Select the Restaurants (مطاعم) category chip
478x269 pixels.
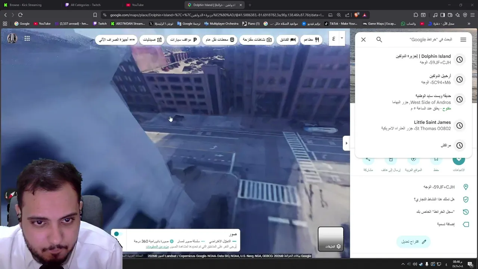[x=311, y=39]
